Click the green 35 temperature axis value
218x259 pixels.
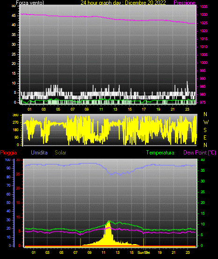[203, 170]
